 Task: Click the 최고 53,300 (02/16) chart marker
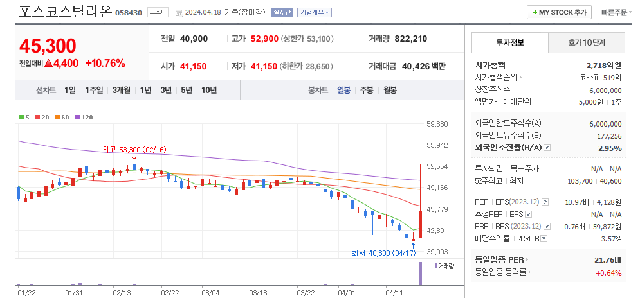134,150
